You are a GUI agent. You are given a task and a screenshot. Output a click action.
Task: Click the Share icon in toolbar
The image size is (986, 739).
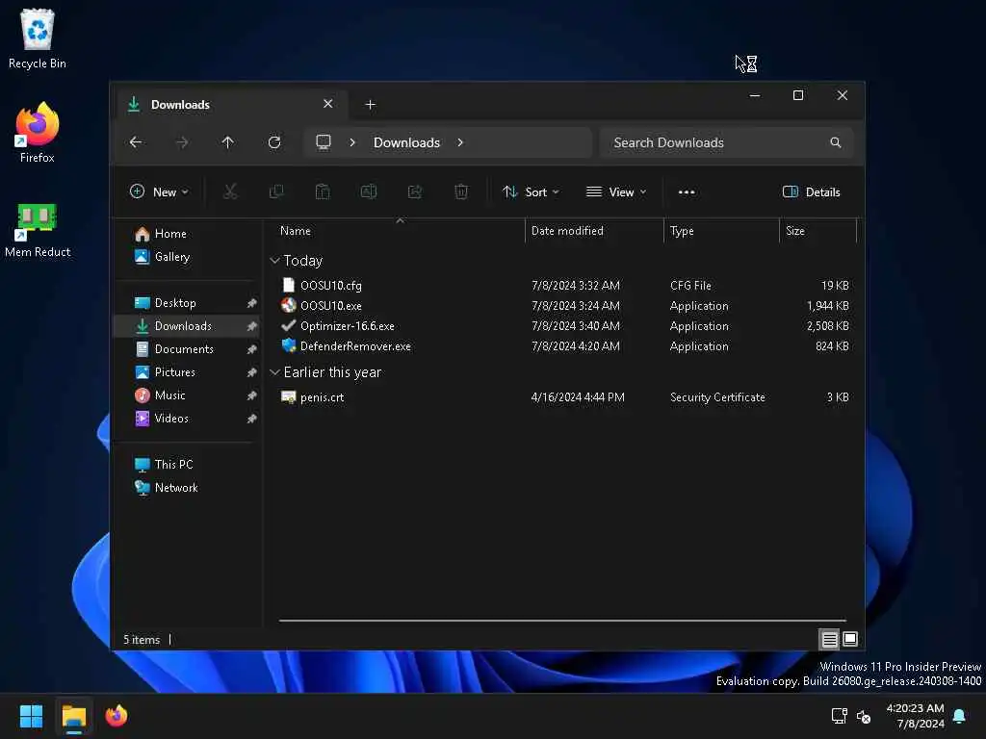click(x=415, y=191)
